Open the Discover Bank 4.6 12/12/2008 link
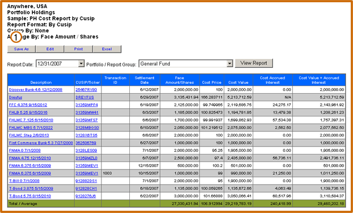 [35, 90]
